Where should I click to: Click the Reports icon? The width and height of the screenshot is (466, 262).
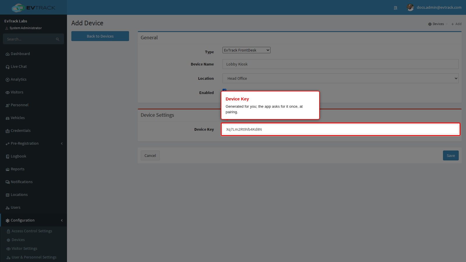pyautogui.click(x=8, y=169)
